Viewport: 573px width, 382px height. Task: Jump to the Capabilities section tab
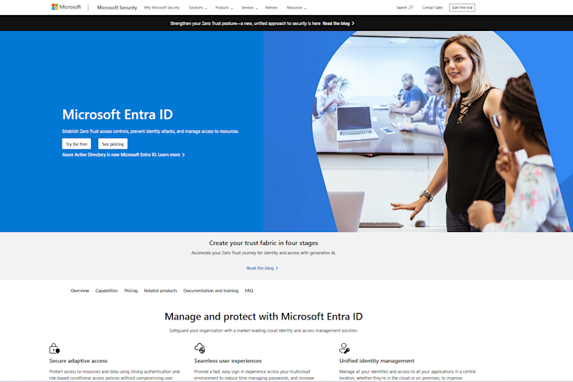click(x=106, y=291)
